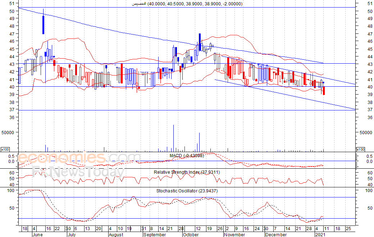
Task: Click the 40 RSI label on left axis
Action: coord(12,184)
